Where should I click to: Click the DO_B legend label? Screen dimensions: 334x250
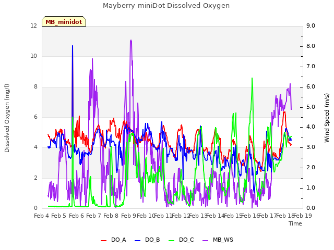[x=152, y=240]
